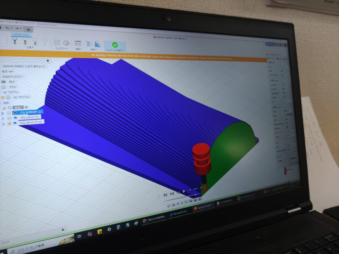Image resolution: width=339 pixels, height=254 pixels.
Task: Expand the [T2] 負荷制御1 (2) operation
Action: [2, 113]
